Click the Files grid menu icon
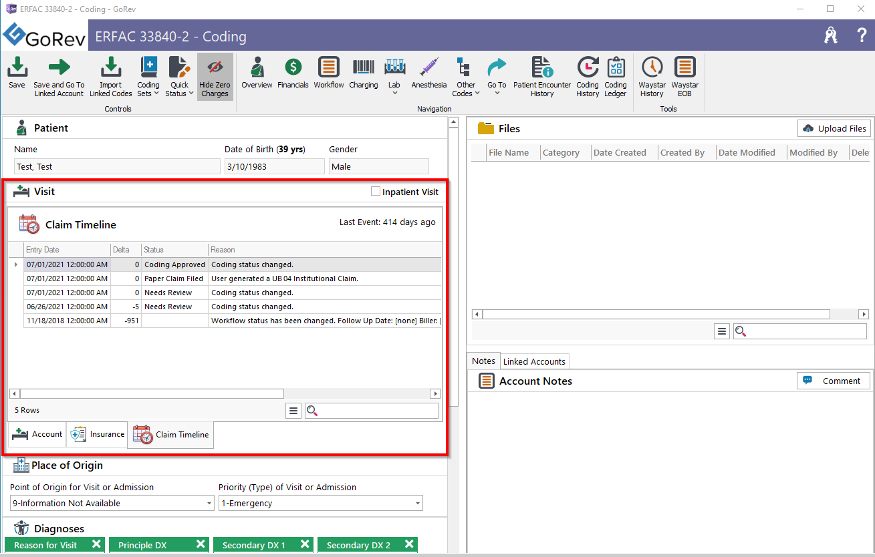The image size is (875, 557). coord(722,331)
